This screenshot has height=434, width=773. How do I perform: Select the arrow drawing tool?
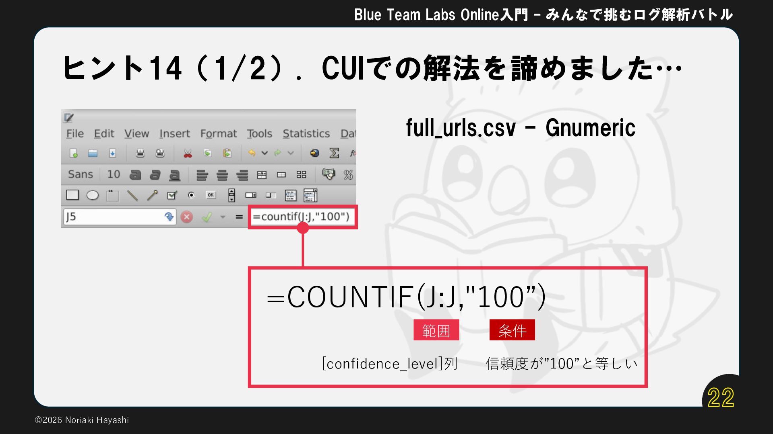(152, 195)
